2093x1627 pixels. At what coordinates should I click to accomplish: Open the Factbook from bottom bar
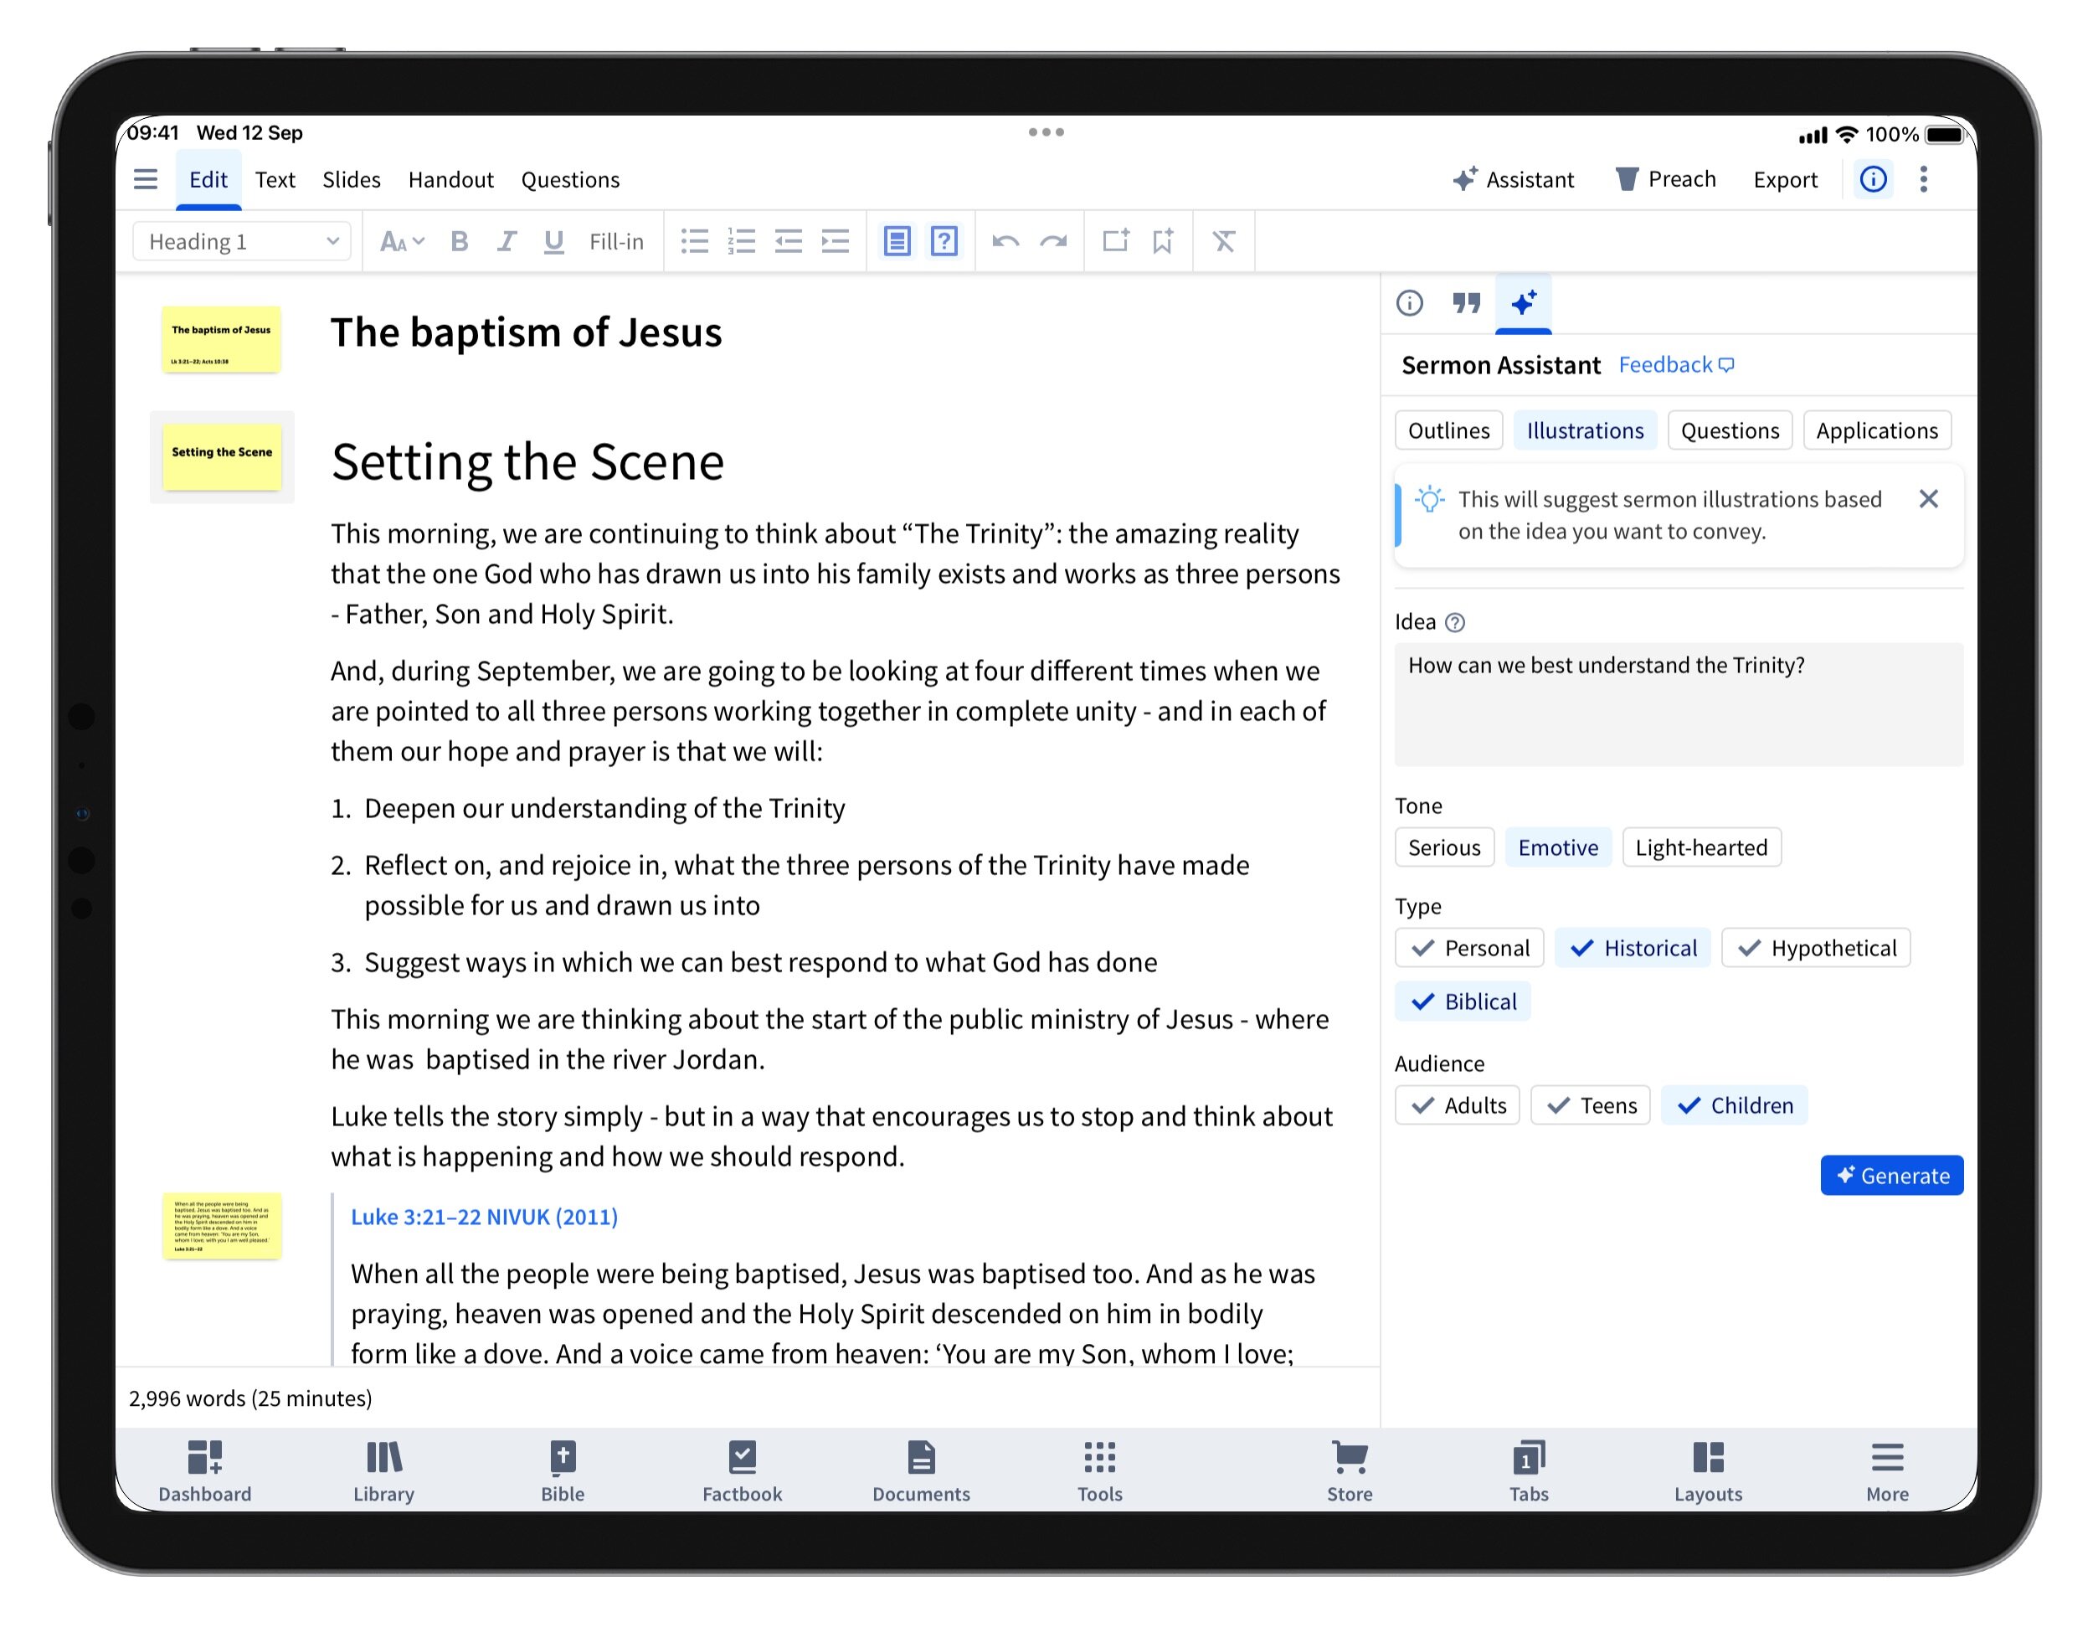pyautogui.click(x=742, y=1470)
